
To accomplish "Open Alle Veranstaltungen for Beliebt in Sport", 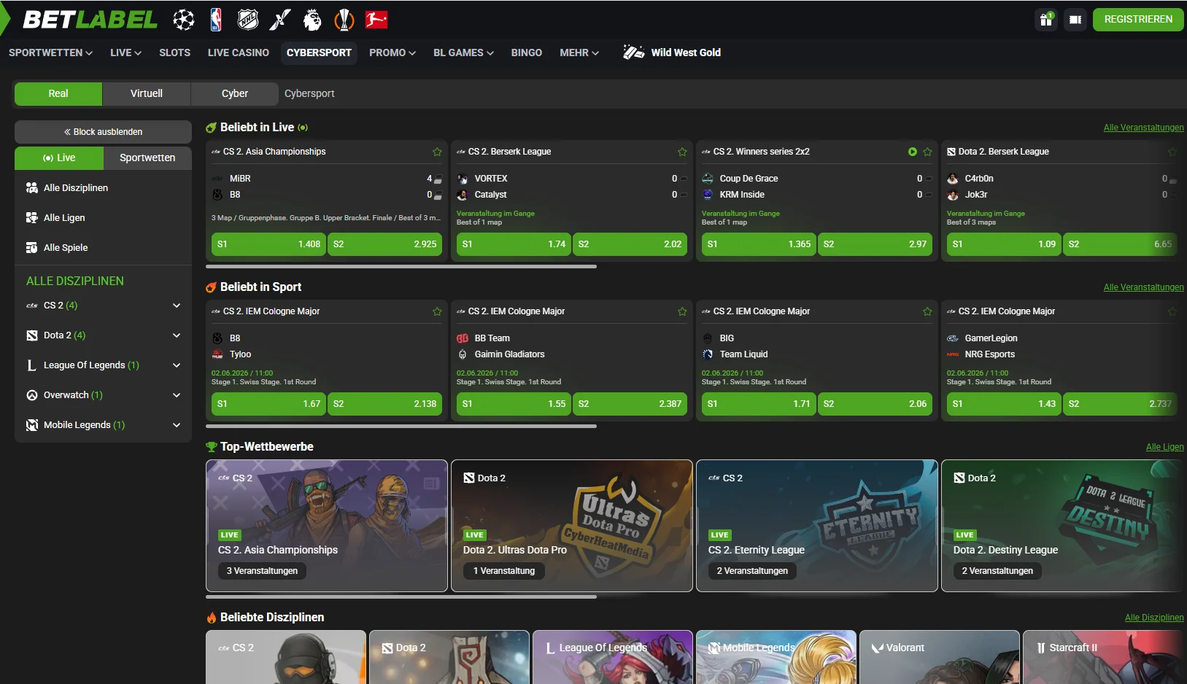I will pos(1143,287).
